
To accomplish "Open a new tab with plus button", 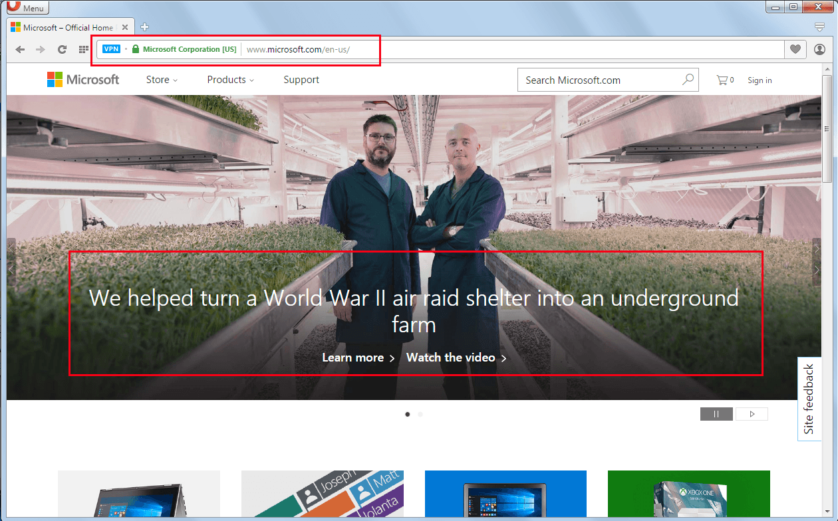I will click(x=144, y=27).
